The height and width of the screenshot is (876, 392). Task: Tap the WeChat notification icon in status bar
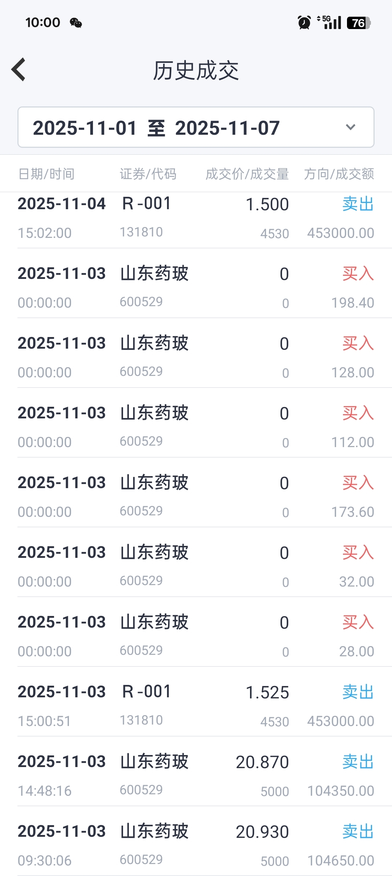pyautogui.click(x=76, y=23)
